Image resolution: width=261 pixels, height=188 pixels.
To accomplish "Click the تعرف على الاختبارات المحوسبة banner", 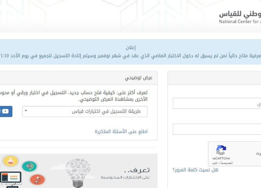I will tap(79, 171).
